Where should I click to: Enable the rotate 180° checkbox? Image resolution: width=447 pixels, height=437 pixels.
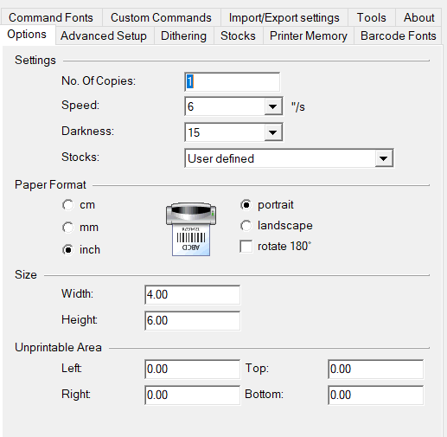(x=246, y=247)
